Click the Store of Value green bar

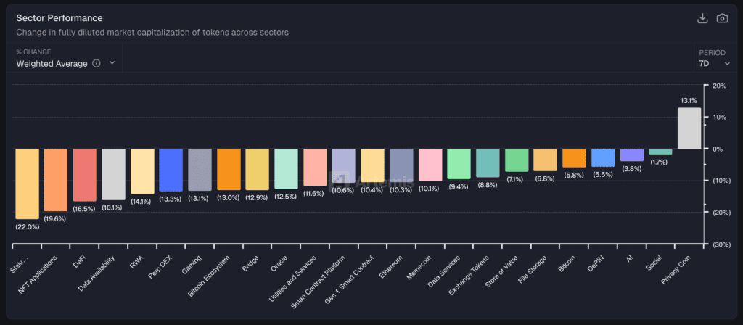pyautogui.click(x=517, y=160)
